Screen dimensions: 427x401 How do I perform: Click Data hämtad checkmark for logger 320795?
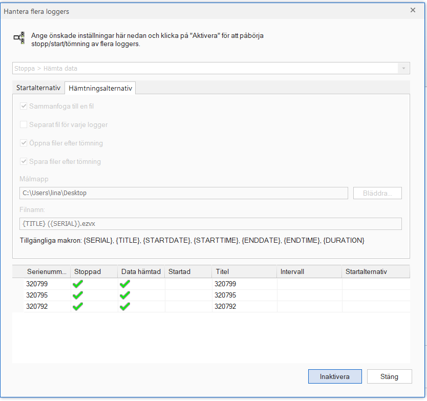[125, 295]
